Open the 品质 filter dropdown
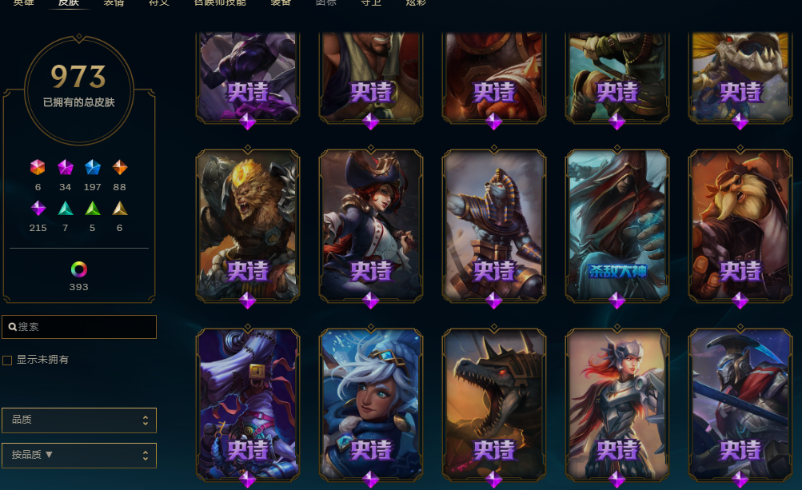 tap(79, 420)
